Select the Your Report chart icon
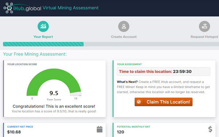The width and height of the screenshot is (219, 137). tap(43, 26)
